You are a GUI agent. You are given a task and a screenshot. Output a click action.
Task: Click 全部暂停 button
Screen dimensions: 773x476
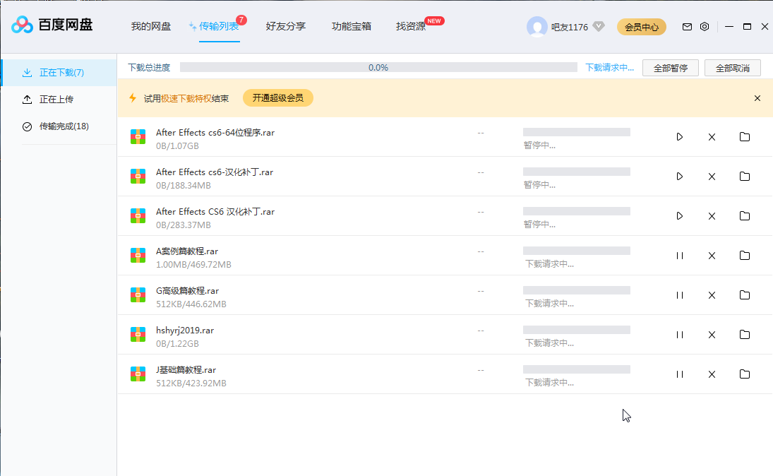coord(671,68)
